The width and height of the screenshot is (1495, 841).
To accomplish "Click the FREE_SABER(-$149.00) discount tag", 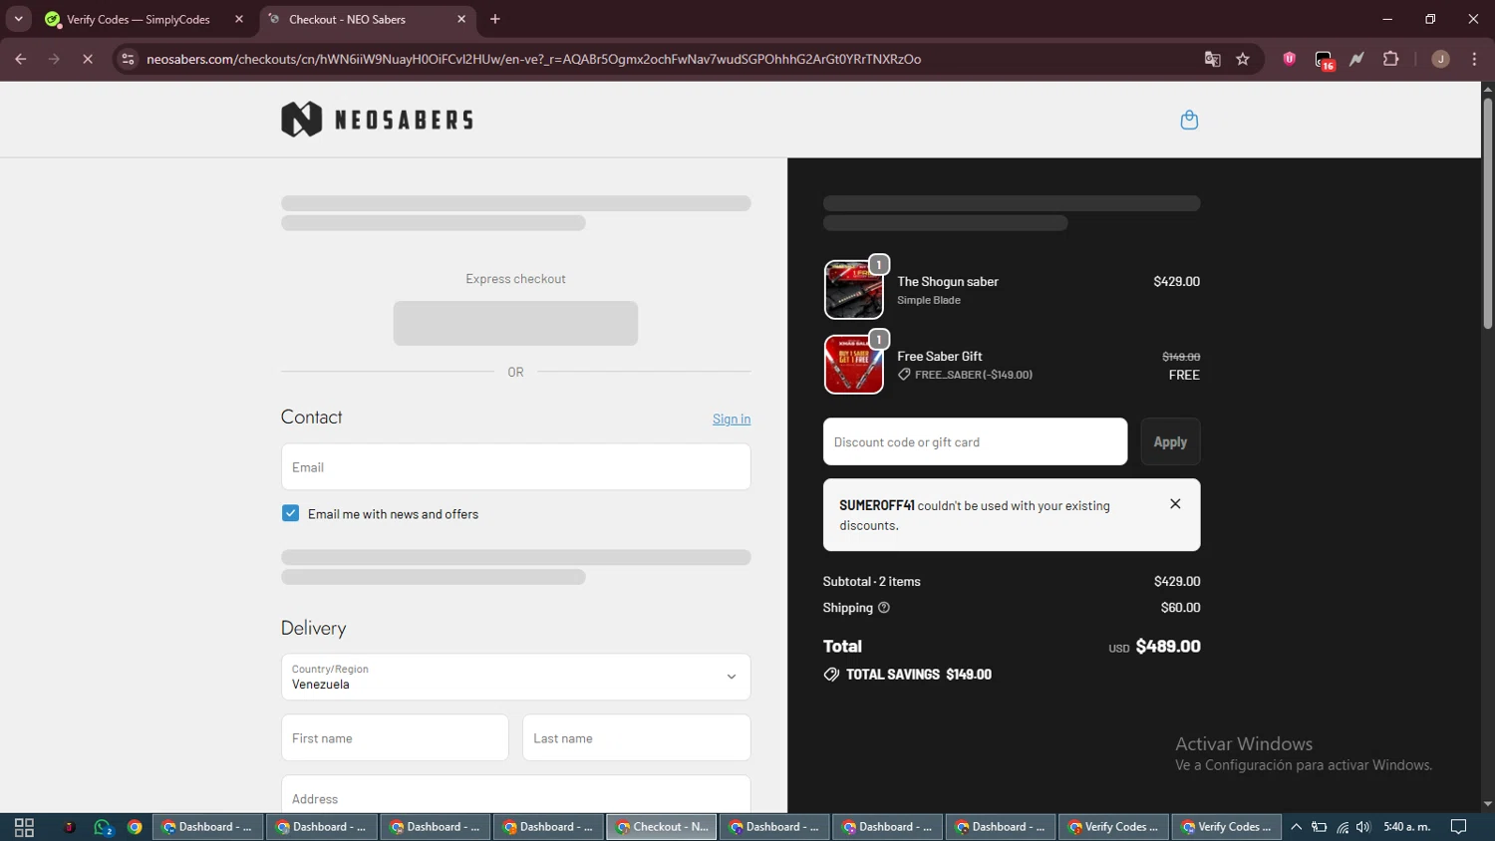I will [965, 375].
